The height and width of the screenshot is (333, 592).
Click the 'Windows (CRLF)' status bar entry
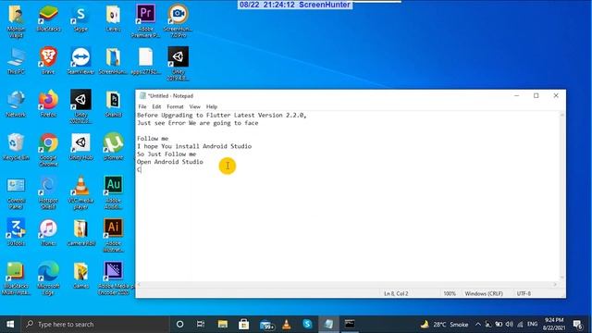(484, 293)
